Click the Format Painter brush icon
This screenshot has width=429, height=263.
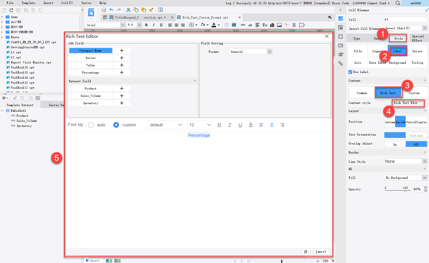151,10
